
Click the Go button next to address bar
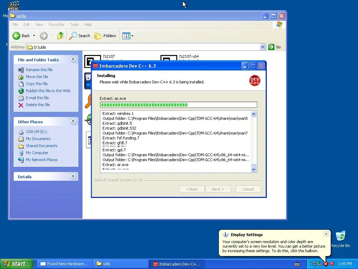(x=275, y=47)
